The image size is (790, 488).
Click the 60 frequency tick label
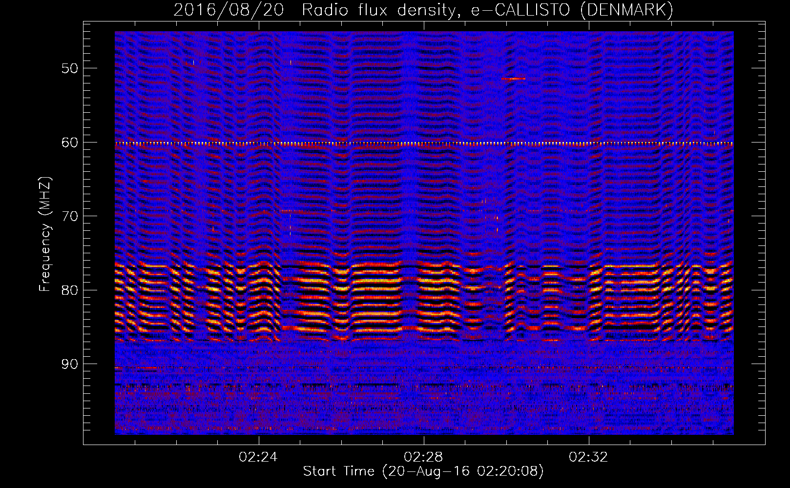(x=70, y=142)
